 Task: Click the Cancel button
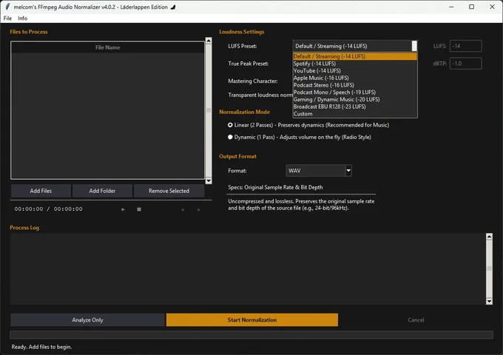[x=416, y=320]
